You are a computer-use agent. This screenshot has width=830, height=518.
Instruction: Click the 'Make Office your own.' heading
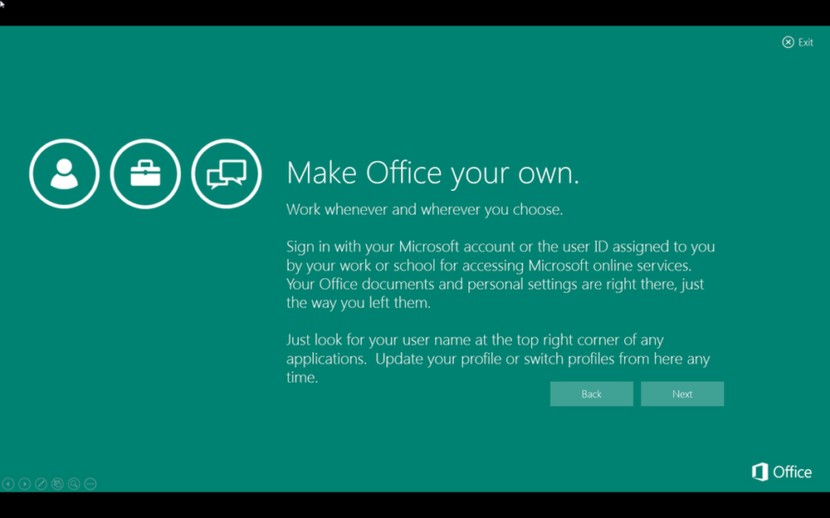tap(433, 173)
